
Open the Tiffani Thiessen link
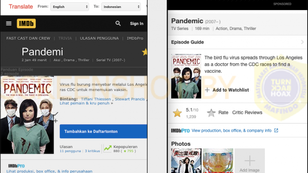(96, 99)
